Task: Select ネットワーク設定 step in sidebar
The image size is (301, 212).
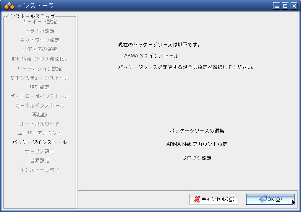Action: tap(39, 40)
